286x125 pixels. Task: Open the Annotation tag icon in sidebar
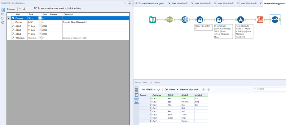coord(3,18)
